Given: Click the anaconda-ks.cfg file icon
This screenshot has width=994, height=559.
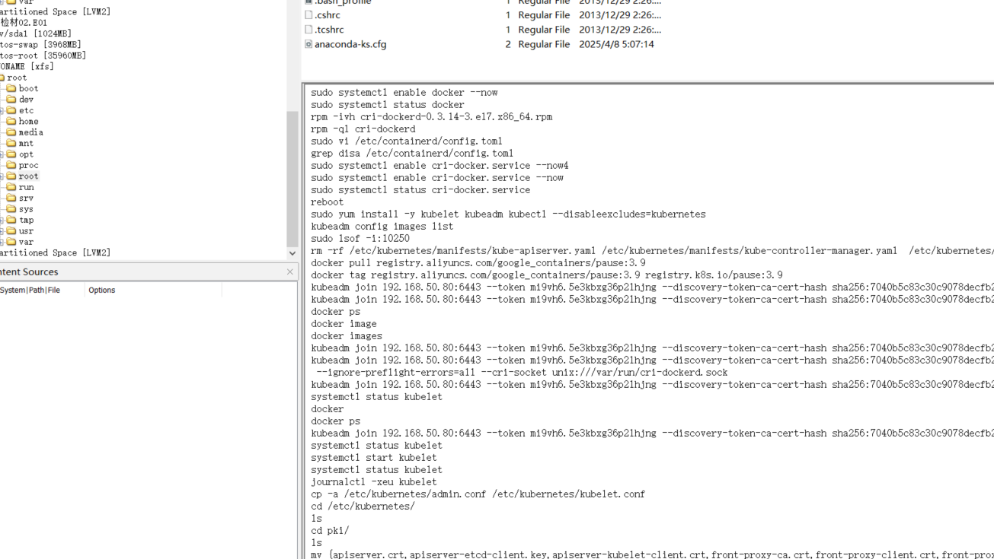Looking at the screenshot, I should 308,44.
